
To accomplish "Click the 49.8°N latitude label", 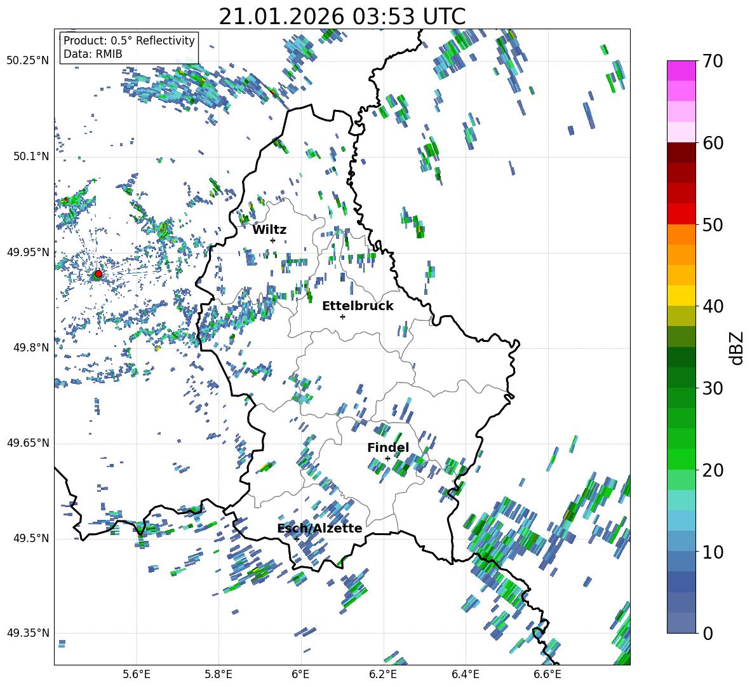I will tap(32, 348).
